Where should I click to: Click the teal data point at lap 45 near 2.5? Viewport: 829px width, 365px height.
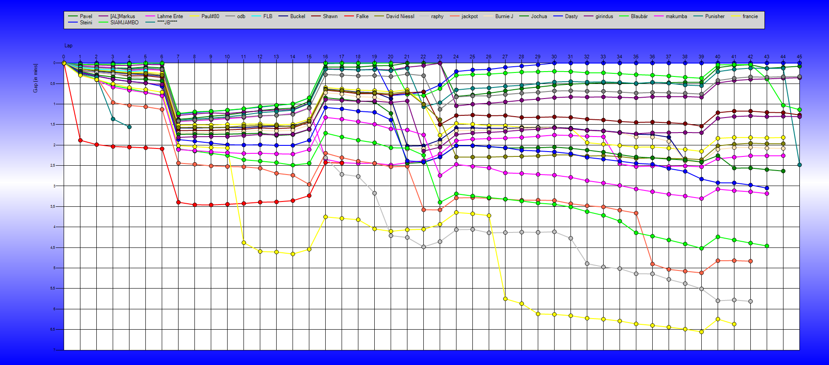[x=799, y=165]
